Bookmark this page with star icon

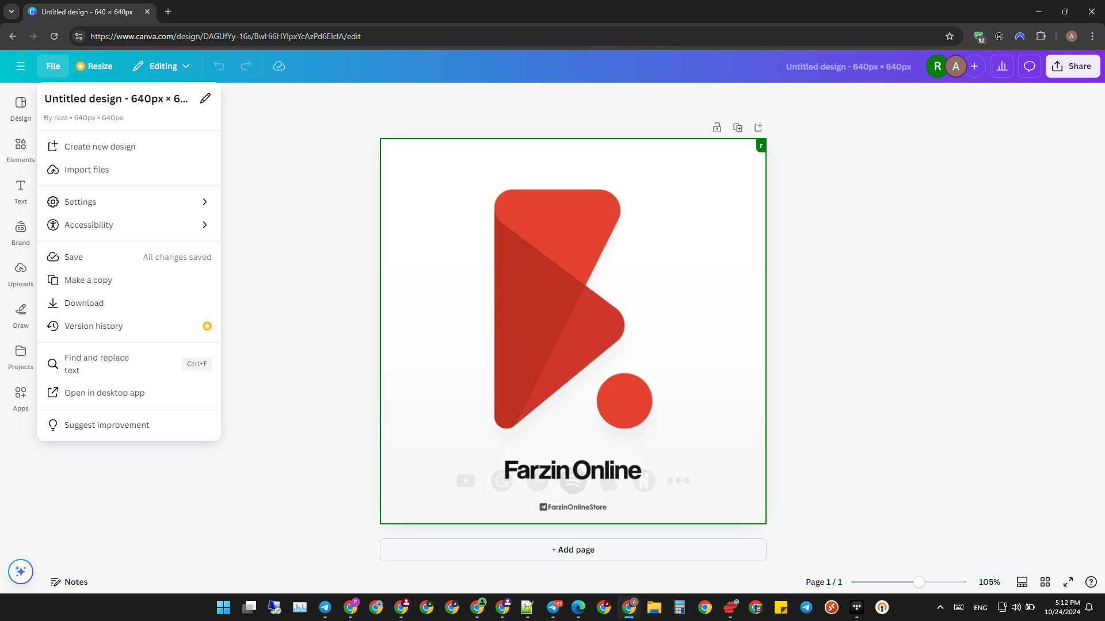[950, 36]
